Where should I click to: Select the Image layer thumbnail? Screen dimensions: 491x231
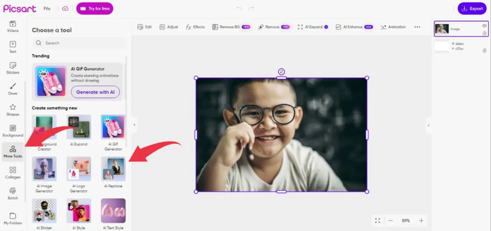coord(442,29)
